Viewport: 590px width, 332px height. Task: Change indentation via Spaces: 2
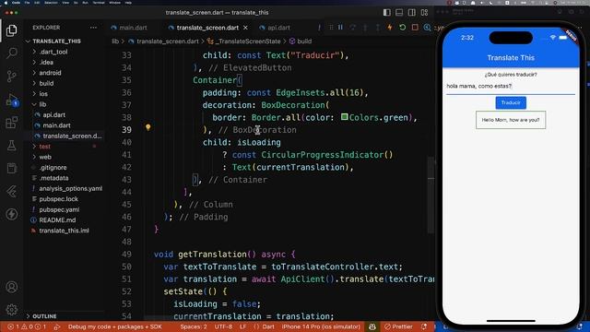pyautogui.click(x=194, y=326)
